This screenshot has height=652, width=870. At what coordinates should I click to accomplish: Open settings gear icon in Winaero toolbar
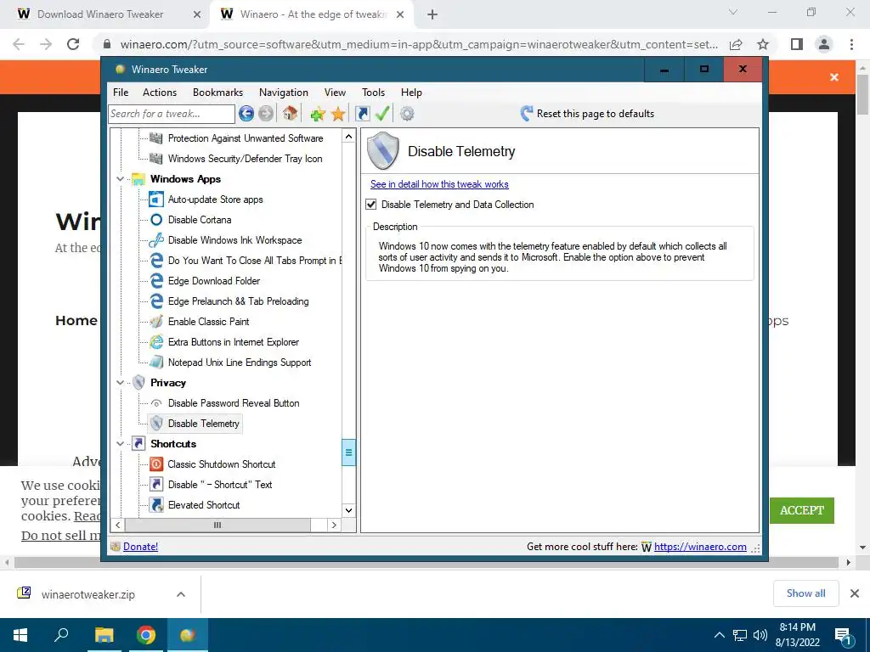tap(407, 114)
